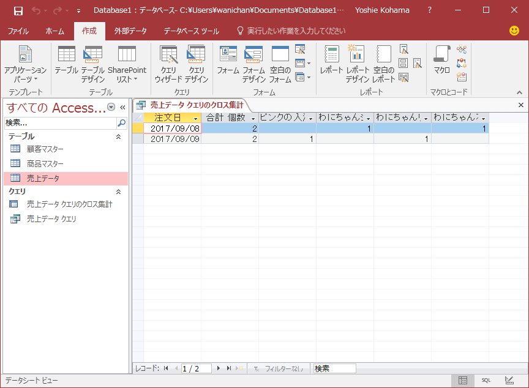Collapse the テーブル group in navigation pane
529x388 pixels.
pos(118,136)
